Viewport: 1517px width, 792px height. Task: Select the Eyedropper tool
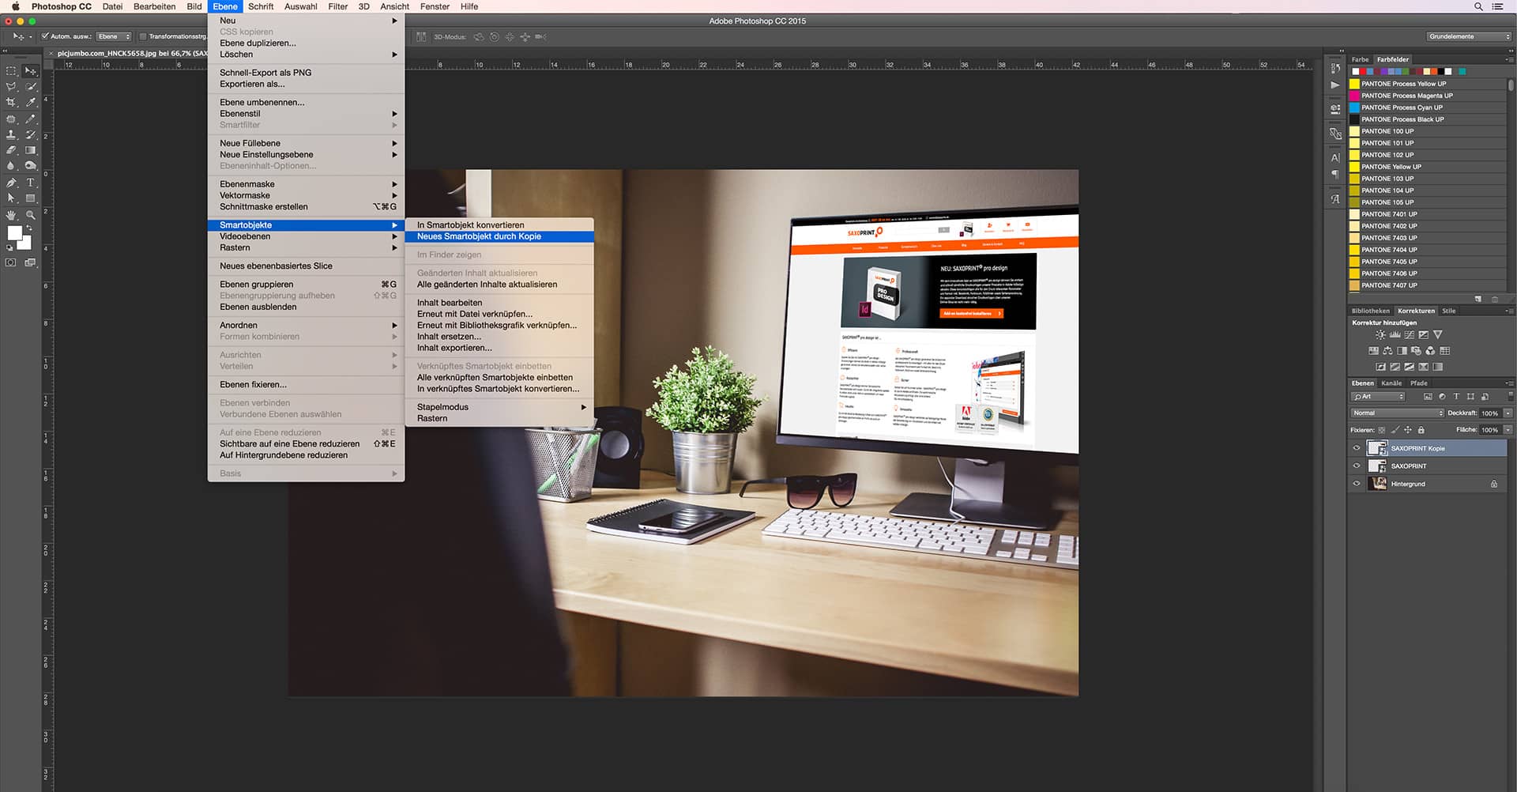[x=30, y=101]
